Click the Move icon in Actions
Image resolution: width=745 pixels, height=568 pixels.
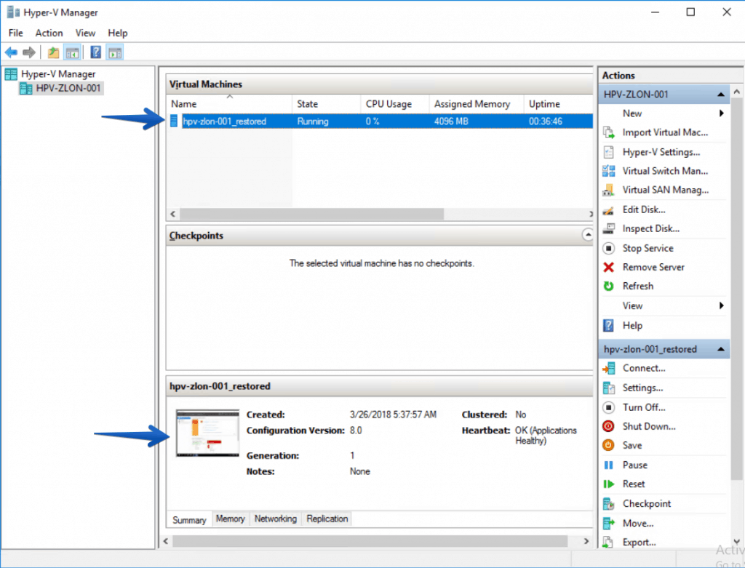pyautogui.click(x=609, y=524)
